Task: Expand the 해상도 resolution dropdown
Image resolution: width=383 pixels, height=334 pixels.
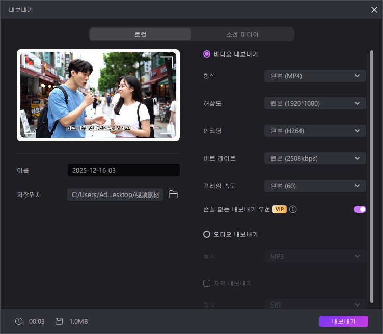Action: [x=315, y=103]
